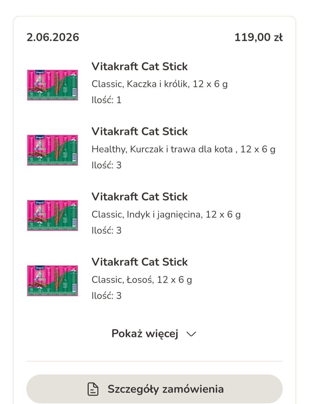Open the Łosoś product thumbnail
This screenshot has width=309, height=404.
tap(53, 280)
